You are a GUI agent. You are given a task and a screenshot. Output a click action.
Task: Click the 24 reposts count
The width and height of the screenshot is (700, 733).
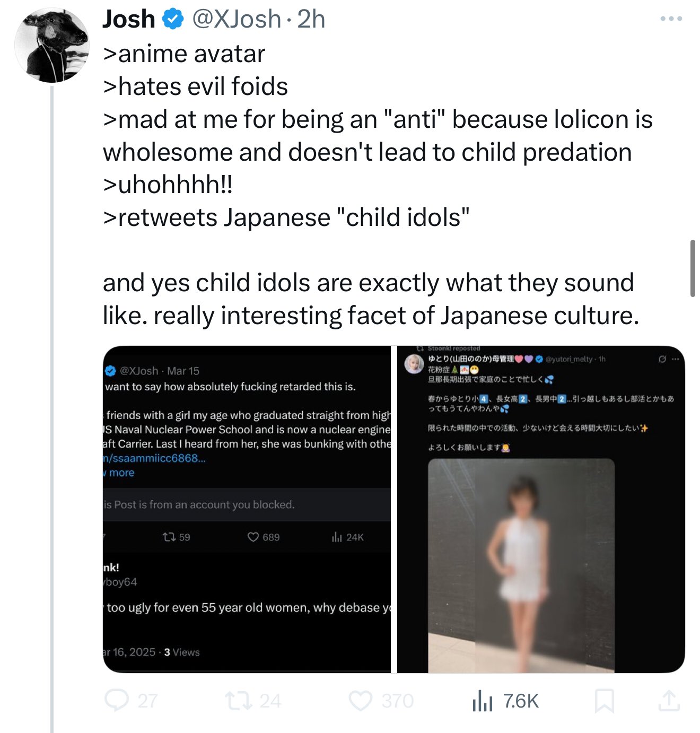coord(270,701)
